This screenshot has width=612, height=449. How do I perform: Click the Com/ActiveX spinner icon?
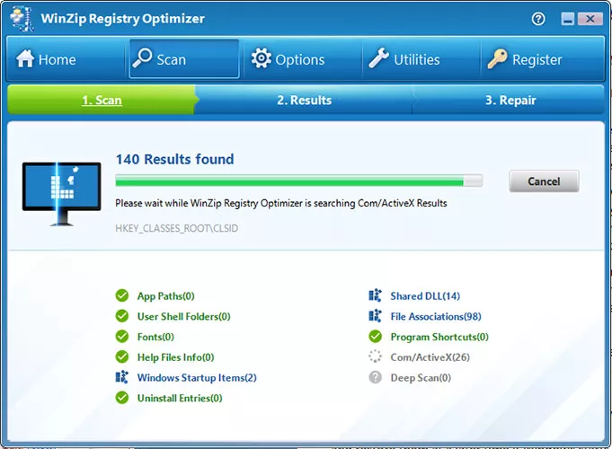(x=375, y=357)
